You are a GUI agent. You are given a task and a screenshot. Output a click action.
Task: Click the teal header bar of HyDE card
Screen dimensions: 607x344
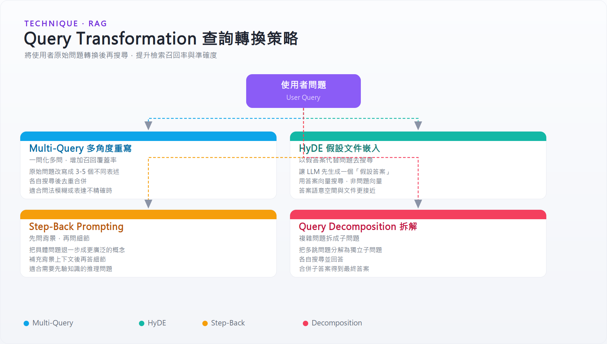point(418,136)
